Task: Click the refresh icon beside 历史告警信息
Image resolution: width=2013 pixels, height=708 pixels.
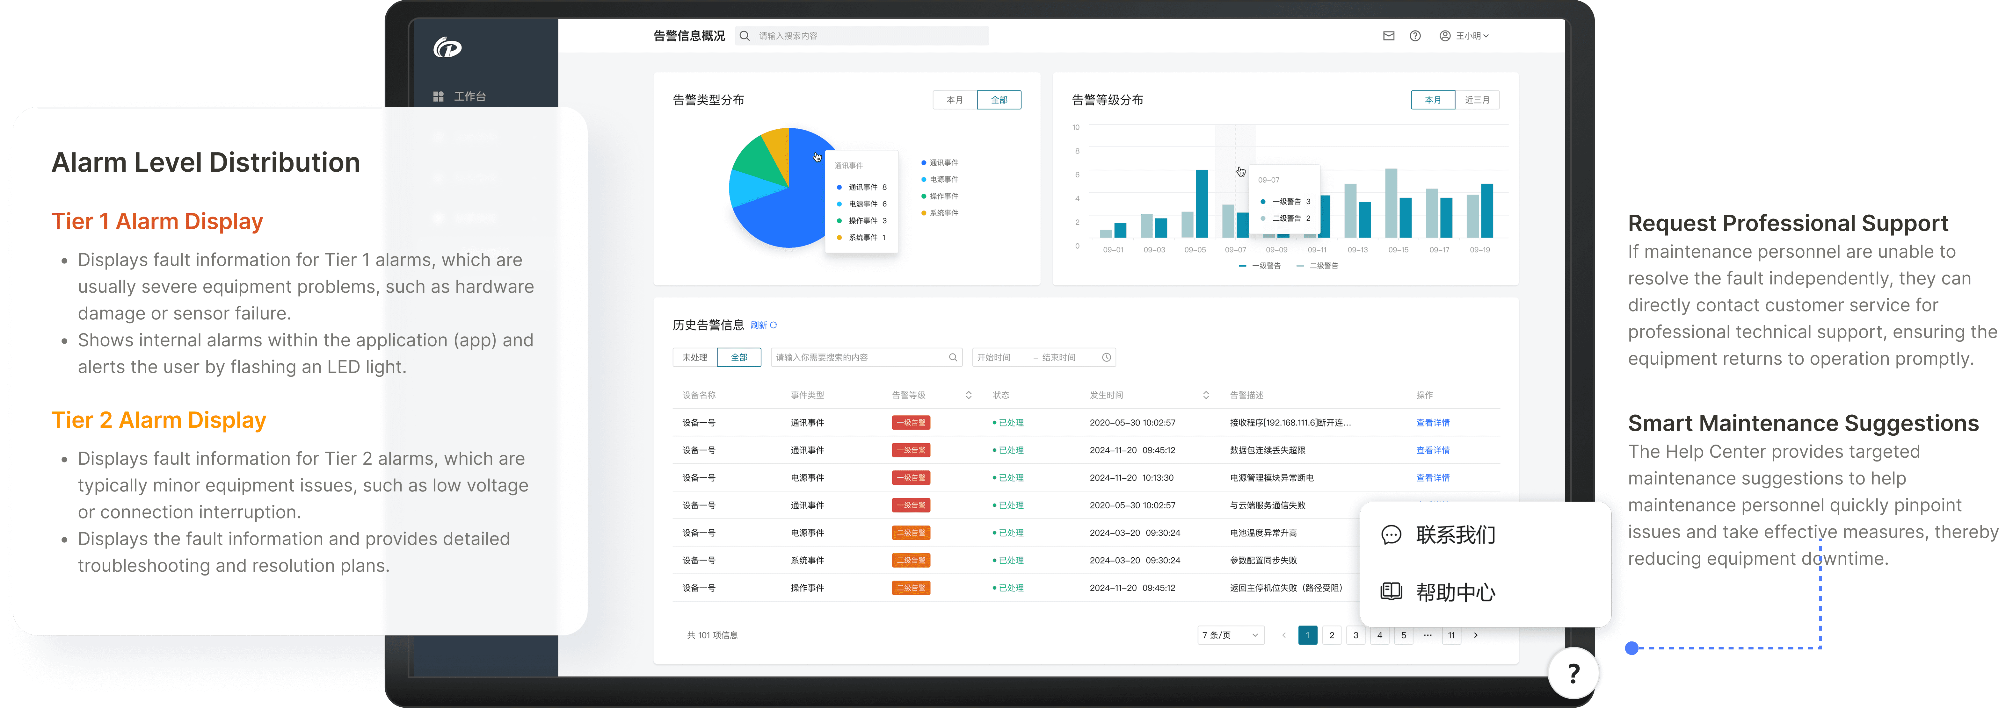Action: (x=774, y=325)
